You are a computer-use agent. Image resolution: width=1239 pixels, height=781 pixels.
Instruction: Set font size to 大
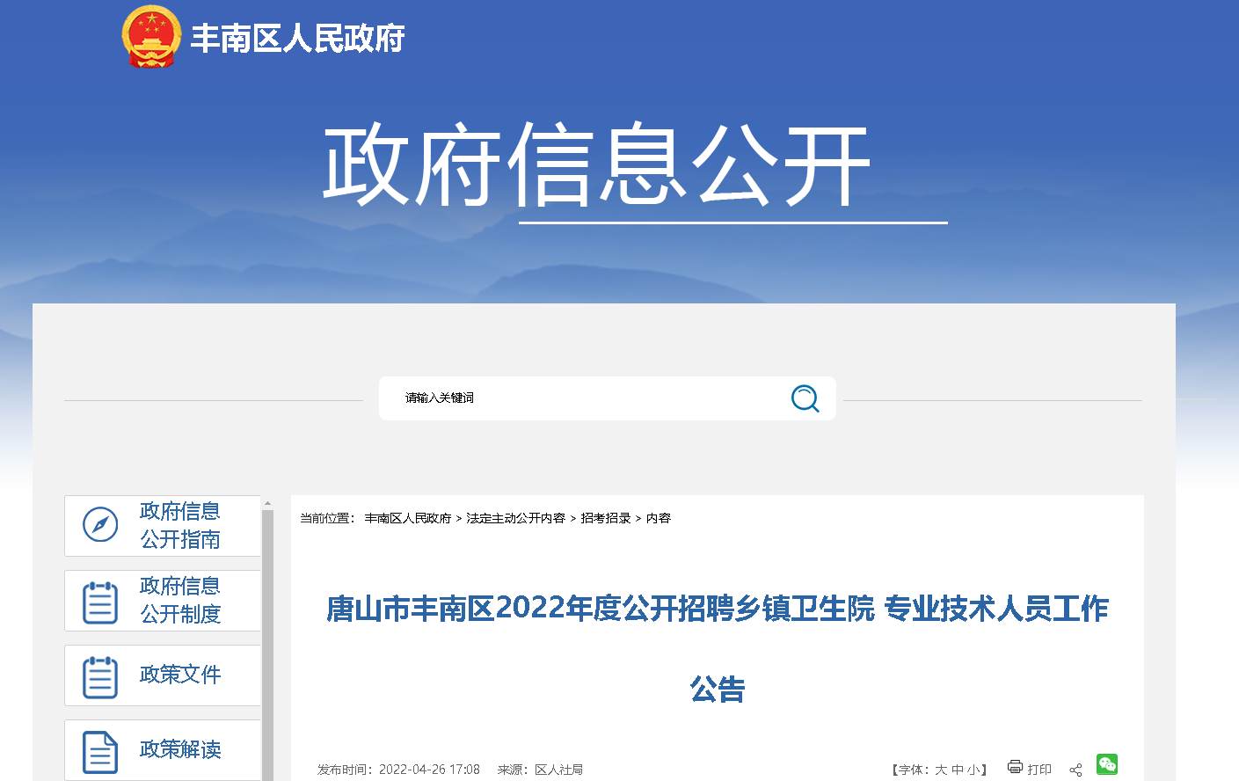tap(941, 770)
